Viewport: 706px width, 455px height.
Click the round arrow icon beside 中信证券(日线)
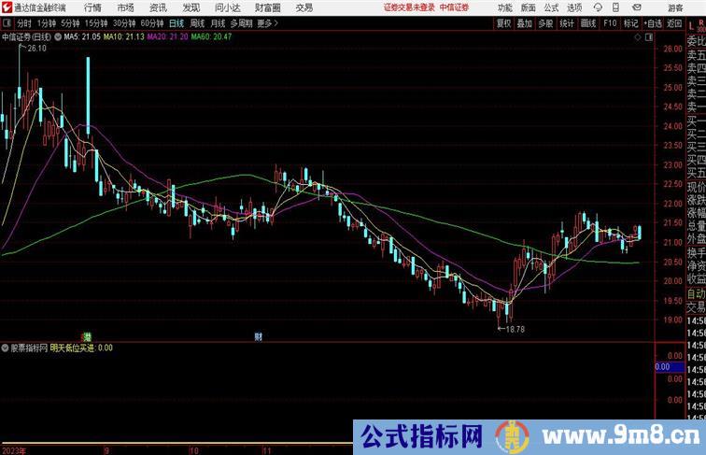click(x=60, y=37)
